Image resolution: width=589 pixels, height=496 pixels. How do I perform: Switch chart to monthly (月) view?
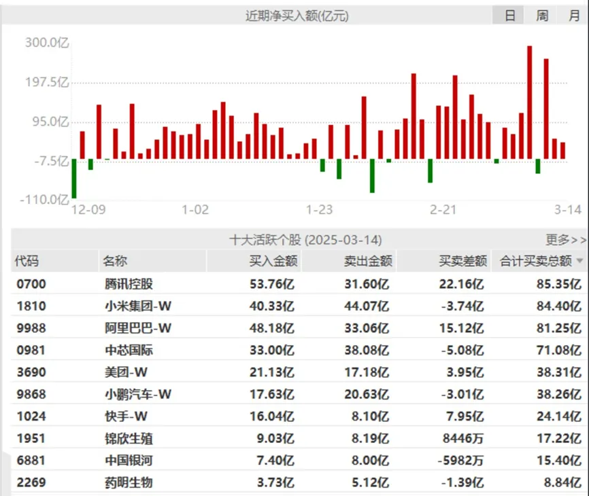[x=574, y=16]
